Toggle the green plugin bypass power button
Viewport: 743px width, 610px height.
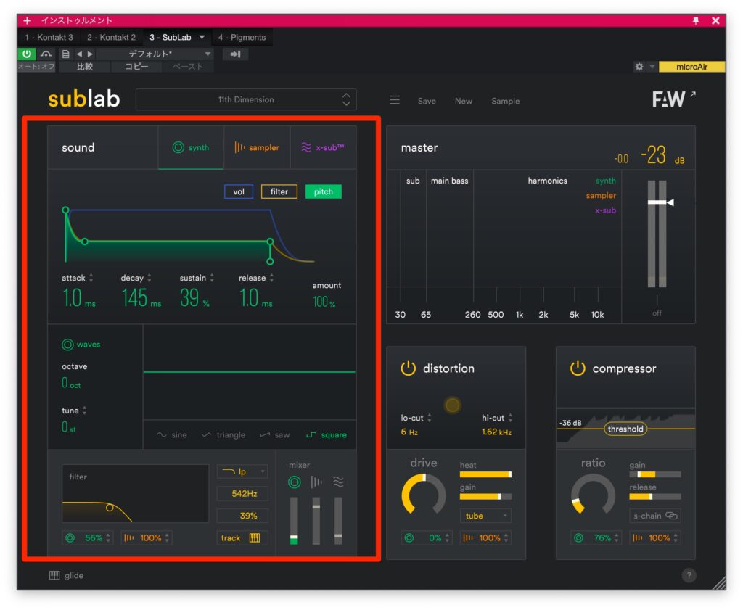pyautogui.click(x=27, y=54)
